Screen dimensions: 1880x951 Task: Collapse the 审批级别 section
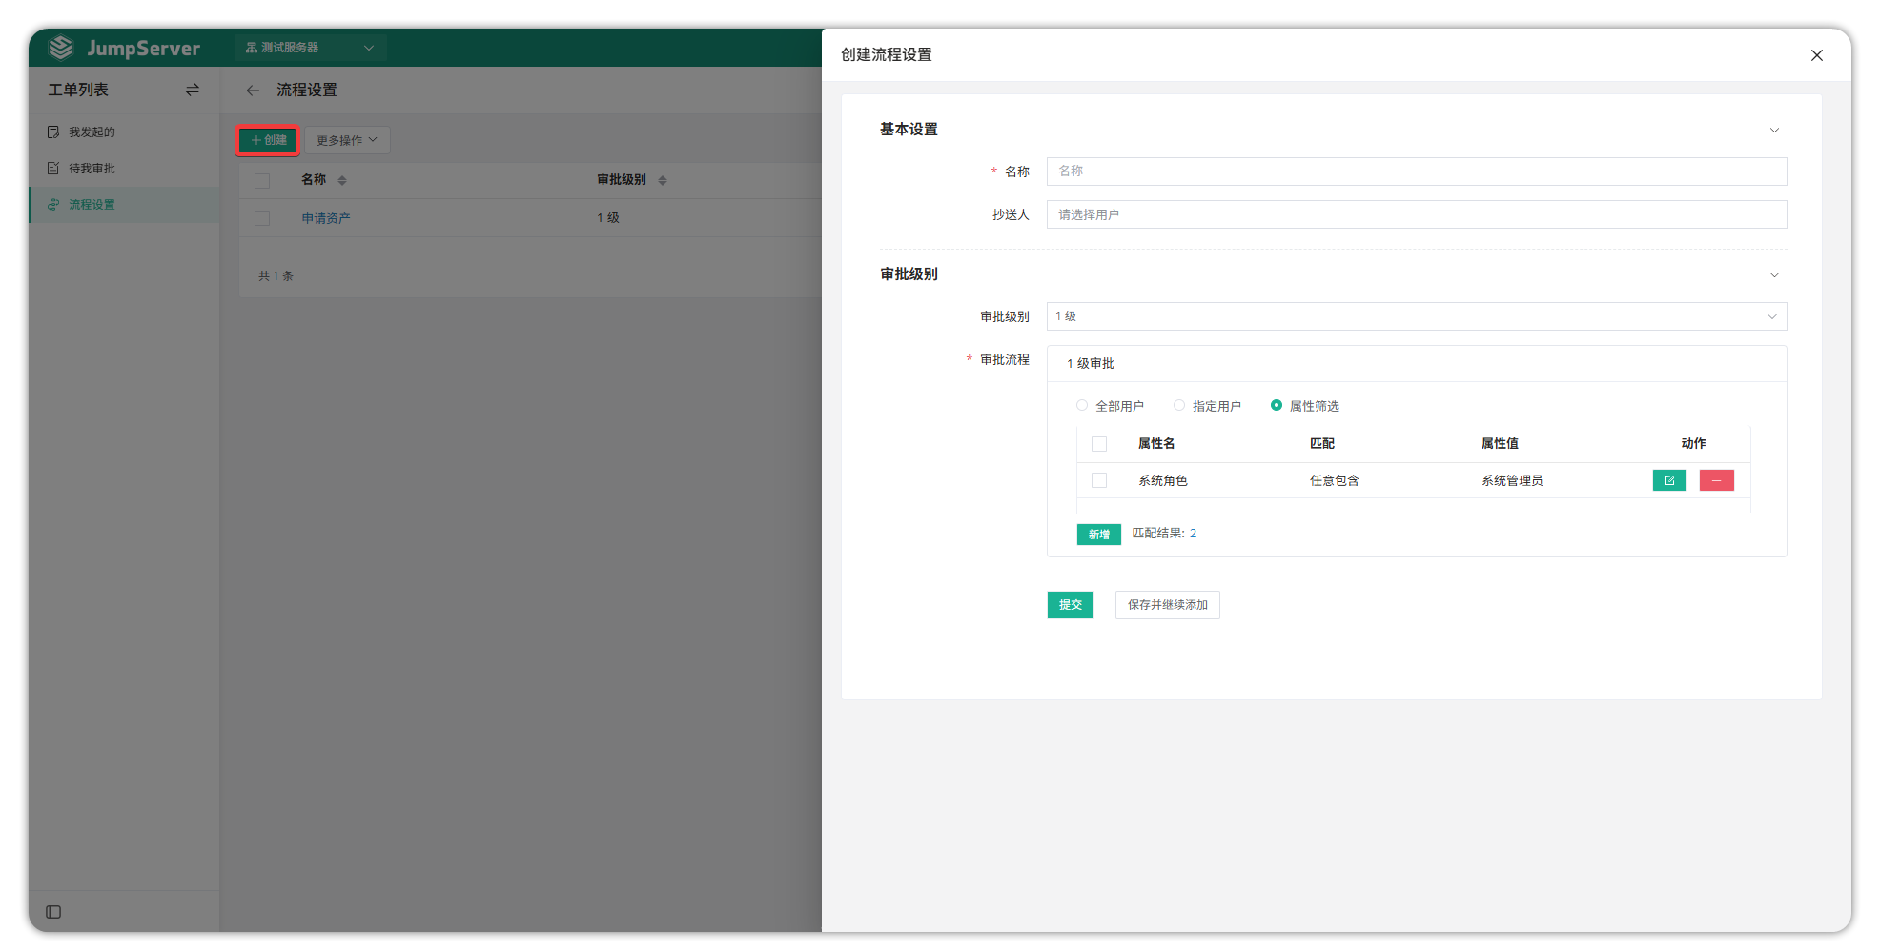pos(1774,275)
